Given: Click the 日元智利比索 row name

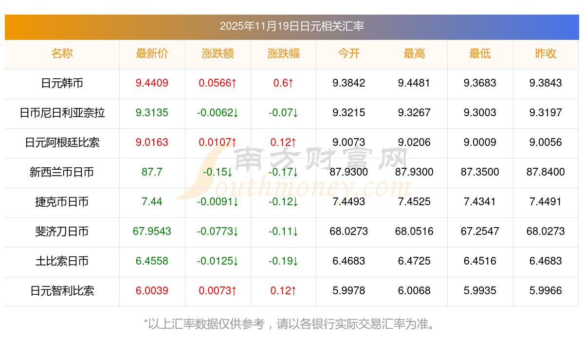Looking at the screenshot, I should [62, 291].
